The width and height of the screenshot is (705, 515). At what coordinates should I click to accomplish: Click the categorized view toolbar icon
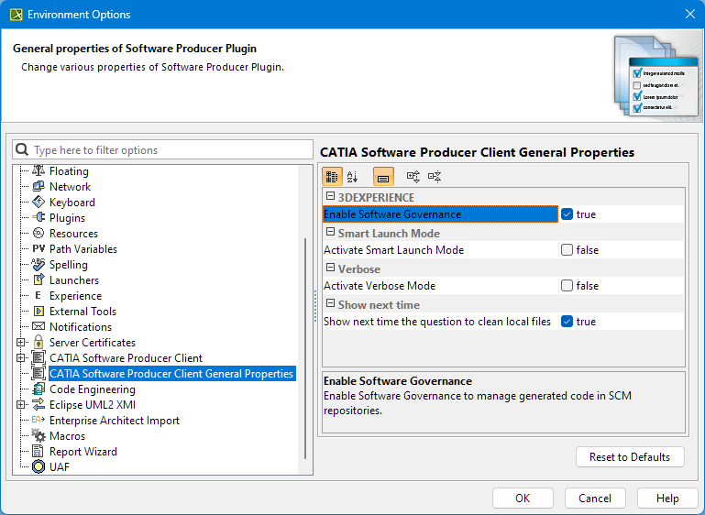[x=332, y=177]
